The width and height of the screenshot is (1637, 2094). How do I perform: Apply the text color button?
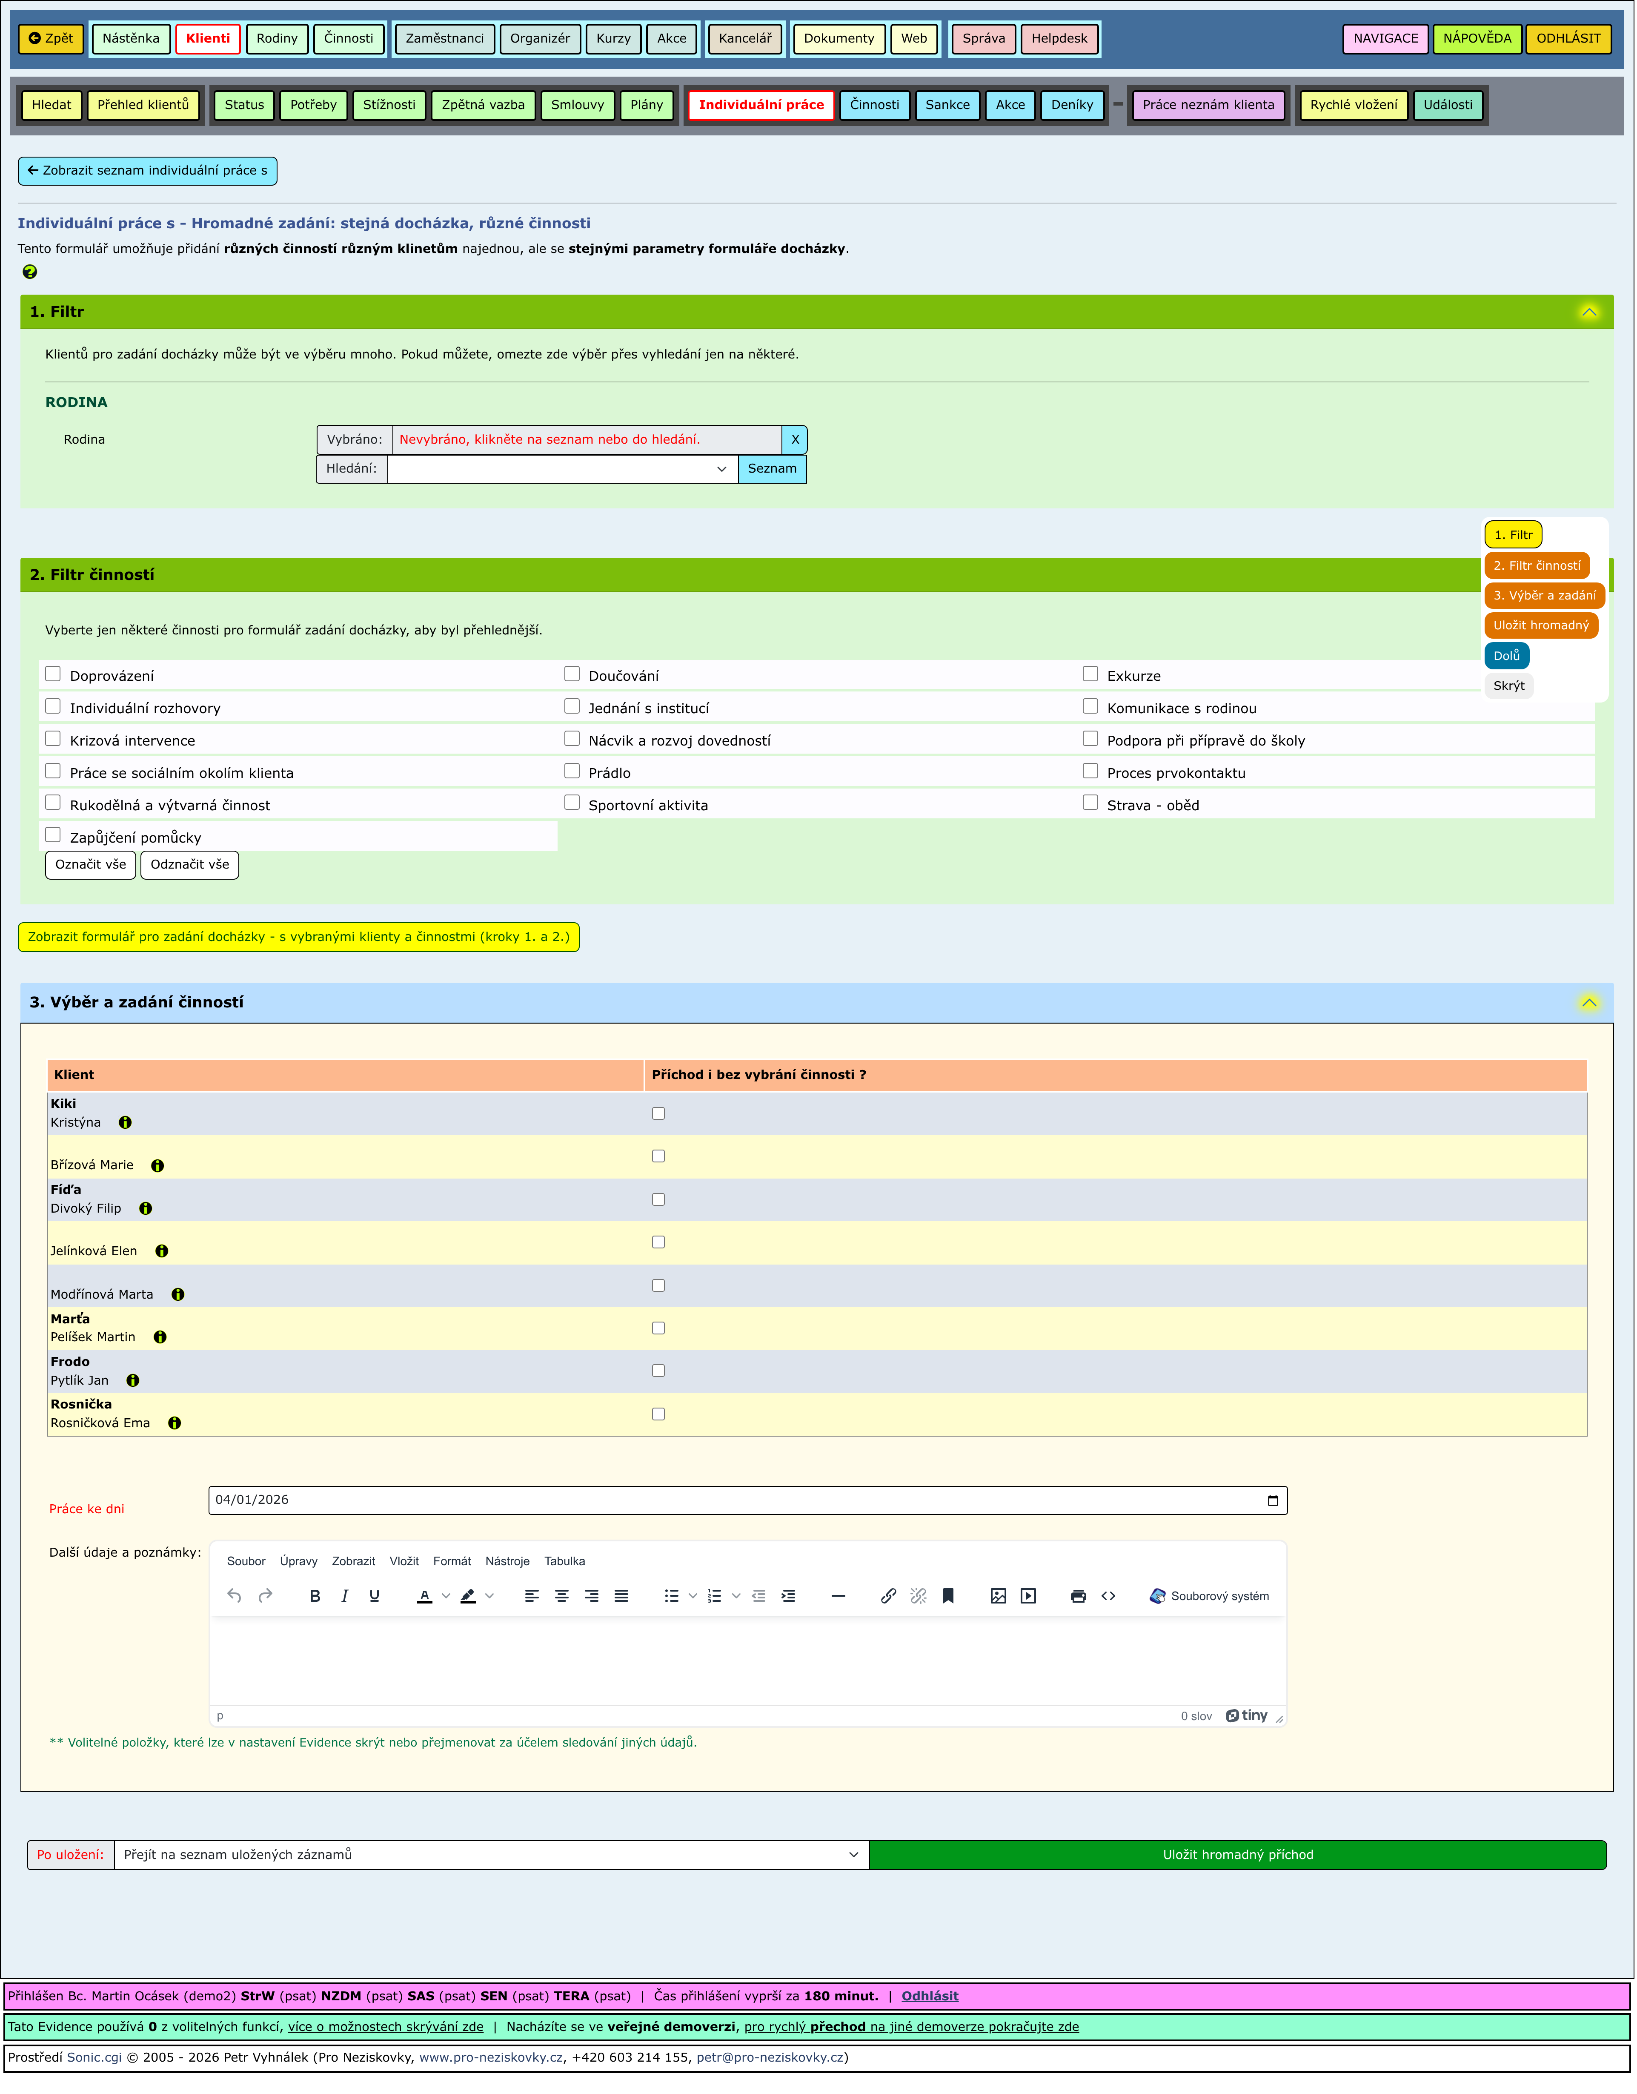click(425, 1596)
